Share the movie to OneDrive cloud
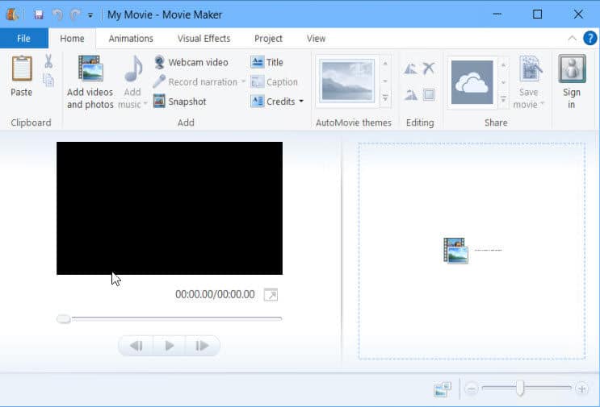The width and height of the screenshot is (600, 407). [x=472, y=82]
